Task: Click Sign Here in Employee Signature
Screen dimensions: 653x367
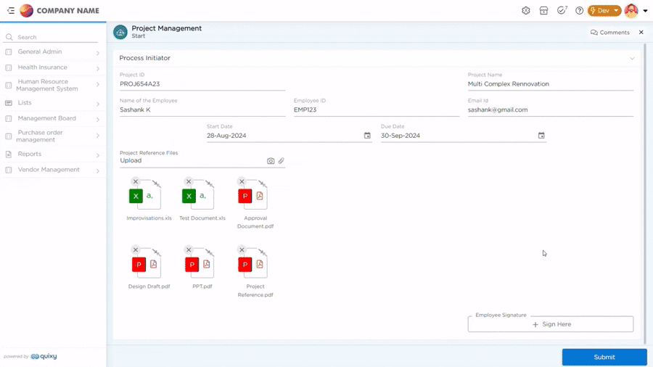Action: tap(551, 324)
